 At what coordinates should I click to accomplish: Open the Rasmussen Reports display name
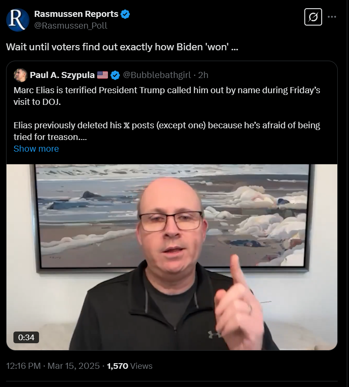[x=76, y=14]
